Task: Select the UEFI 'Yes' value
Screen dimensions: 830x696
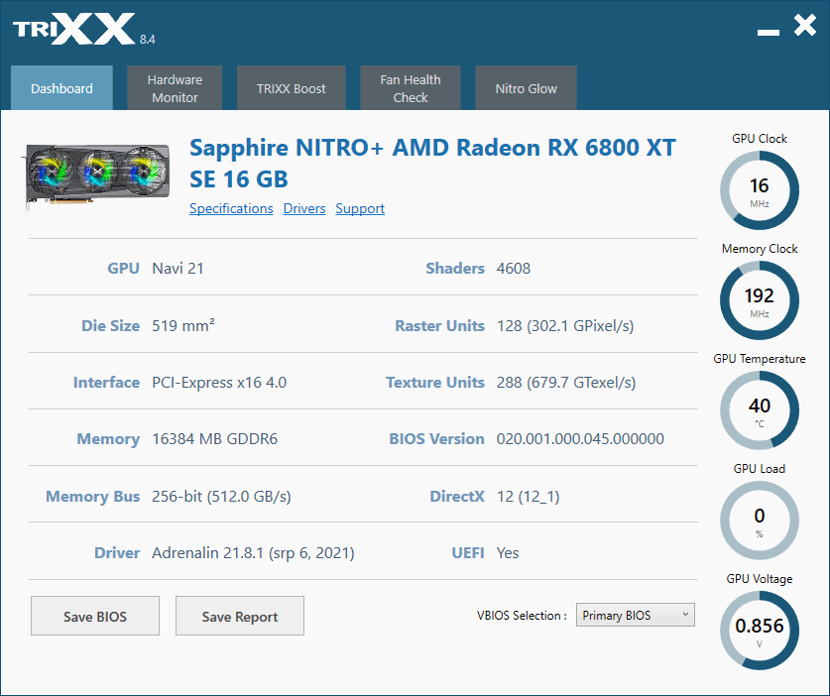Action: tap(508, 553)
